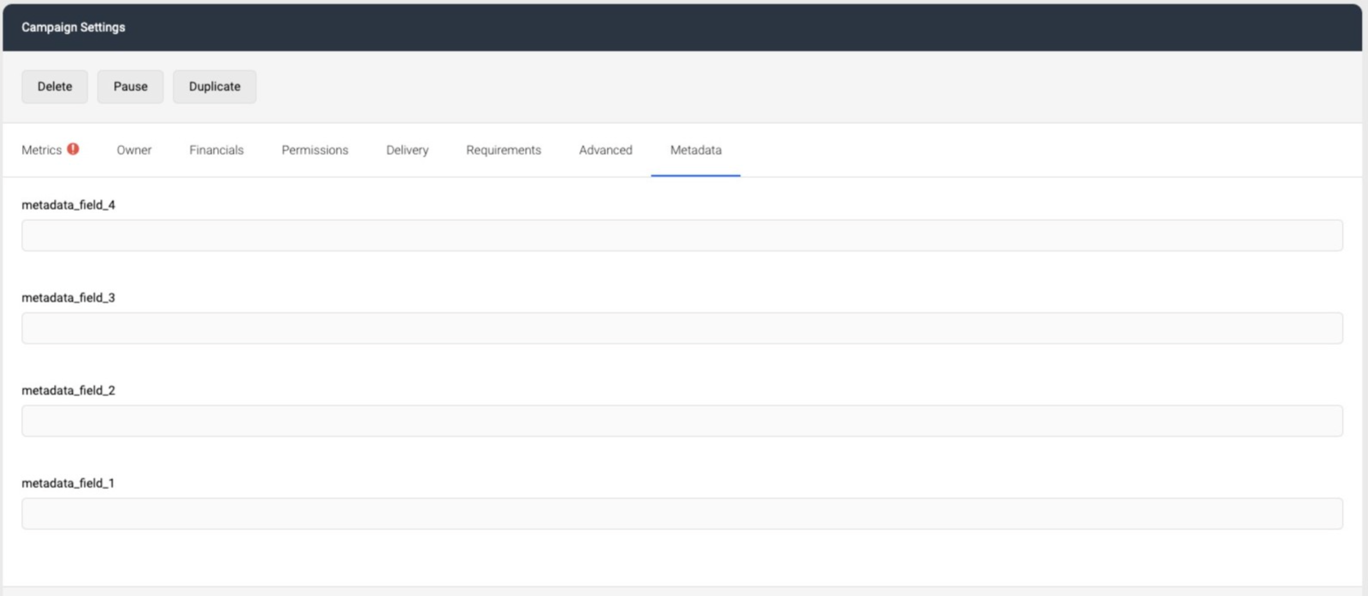Open the Permissions tab
Screen dimensions: 1368x596
(x=315, y=150)
